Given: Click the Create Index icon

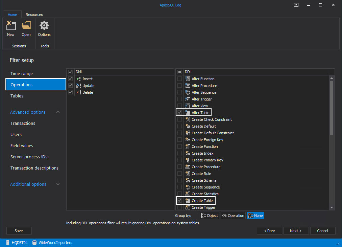Looking at the screenshot, I should click(188, 153).
